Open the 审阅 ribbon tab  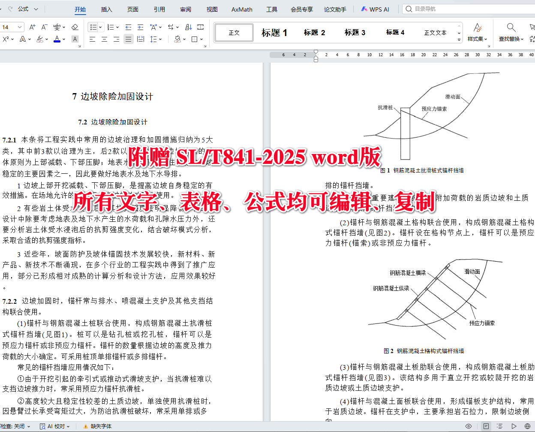pyautogui.click(x=185, y=9)
